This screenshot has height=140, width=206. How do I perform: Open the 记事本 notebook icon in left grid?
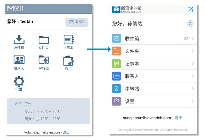click(68, 40)
